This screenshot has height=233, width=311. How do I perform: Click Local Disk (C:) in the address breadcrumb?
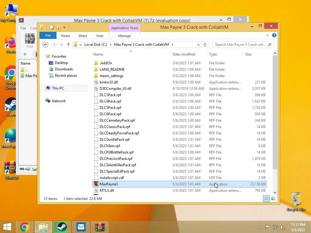pos(96,45)
